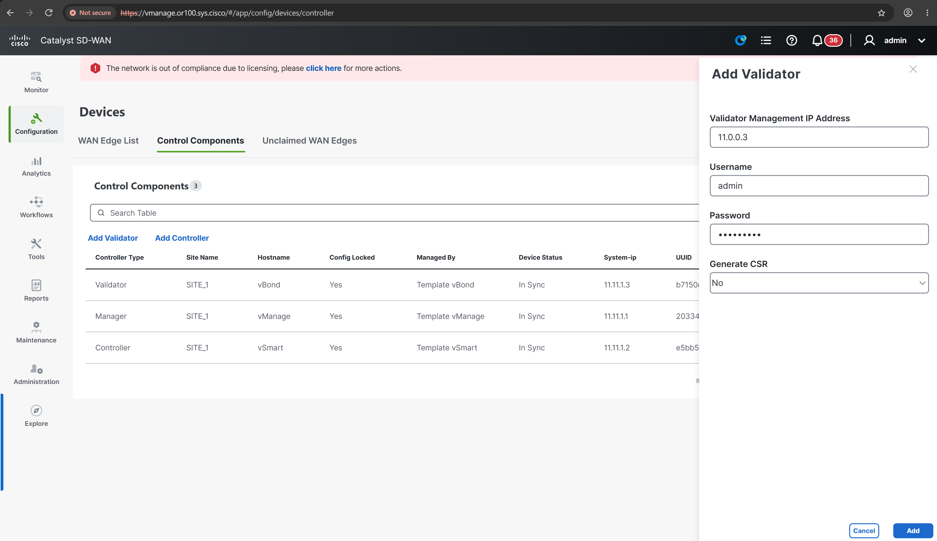Click system IP 11.11.1.3
Image resolution: width=937 pixels, height=541 pixels.
(617, 285)
